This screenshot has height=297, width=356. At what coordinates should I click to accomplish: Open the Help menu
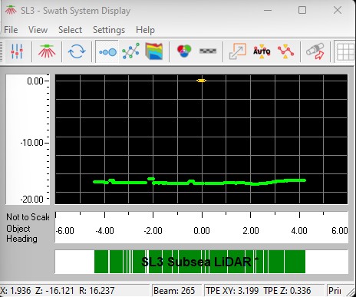[x=145, y=30]
